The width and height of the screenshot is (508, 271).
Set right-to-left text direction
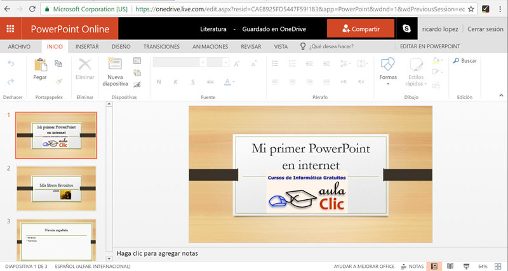click(361, 82)
